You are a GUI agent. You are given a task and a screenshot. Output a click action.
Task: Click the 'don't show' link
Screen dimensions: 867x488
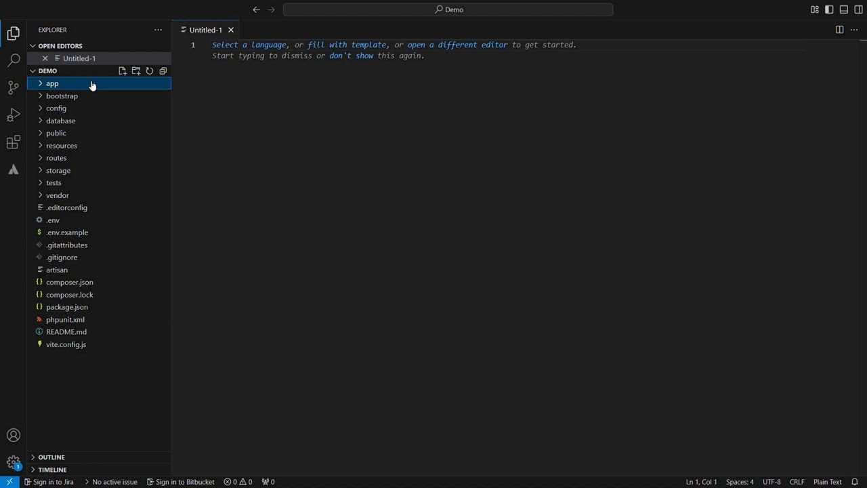352,56
